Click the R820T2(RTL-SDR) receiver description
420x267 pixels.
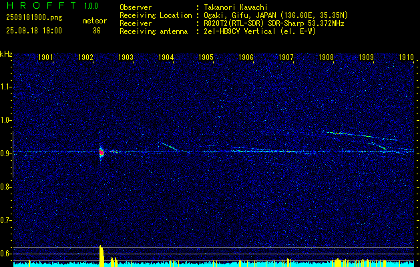[x=274, y=23]
